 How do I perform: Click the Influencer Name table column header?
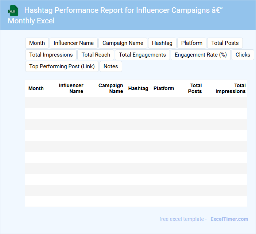71,88
